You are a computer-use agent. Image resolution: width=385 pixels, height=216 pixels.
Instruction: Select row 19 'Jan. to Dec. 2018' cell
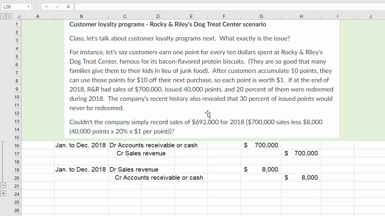pos(81,169)
